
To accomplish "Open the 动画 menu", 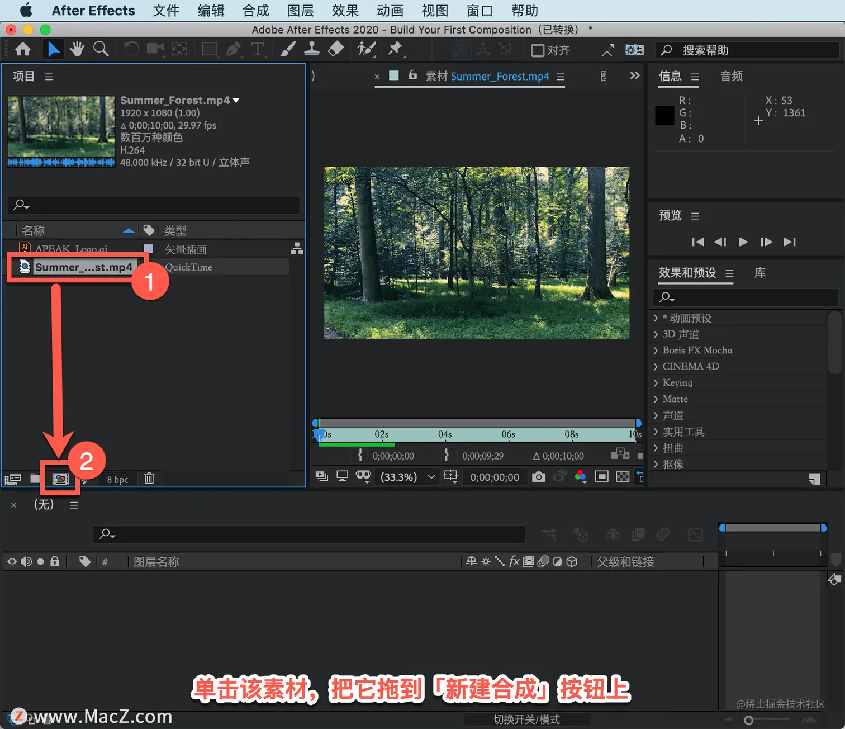I will click(390, 11).
